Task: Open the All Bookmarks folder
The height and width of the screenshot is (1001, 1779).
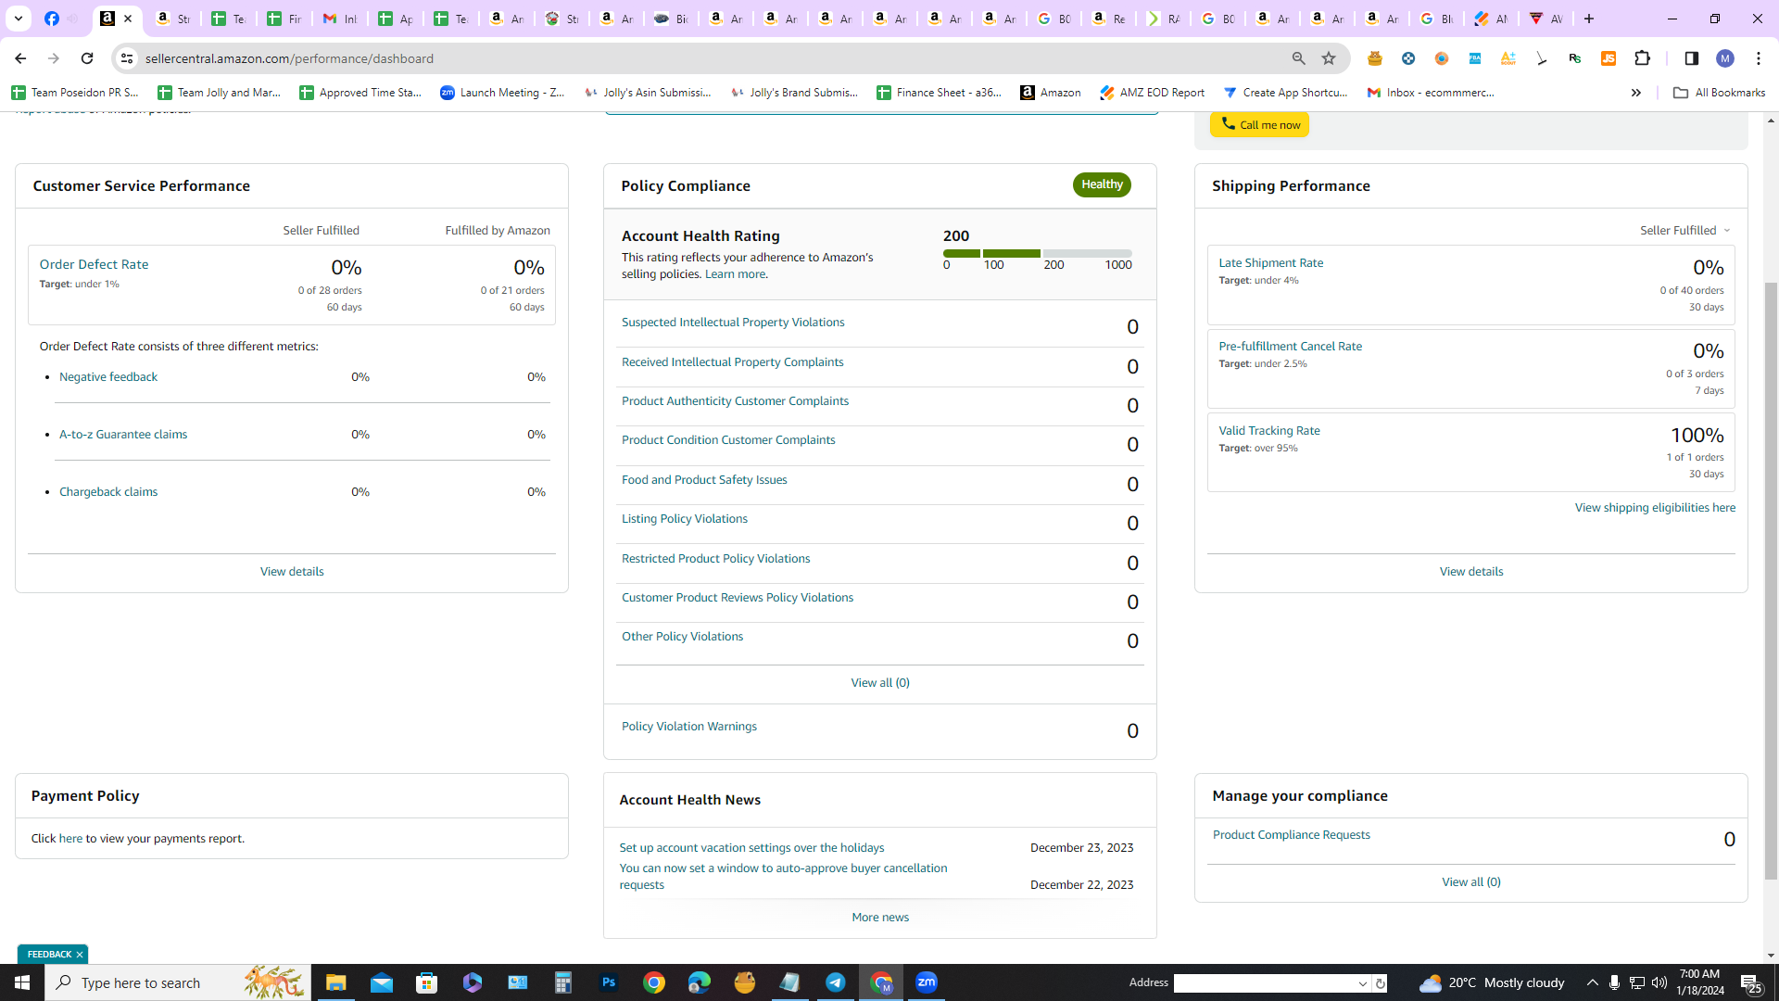Action: [1720, 93]
